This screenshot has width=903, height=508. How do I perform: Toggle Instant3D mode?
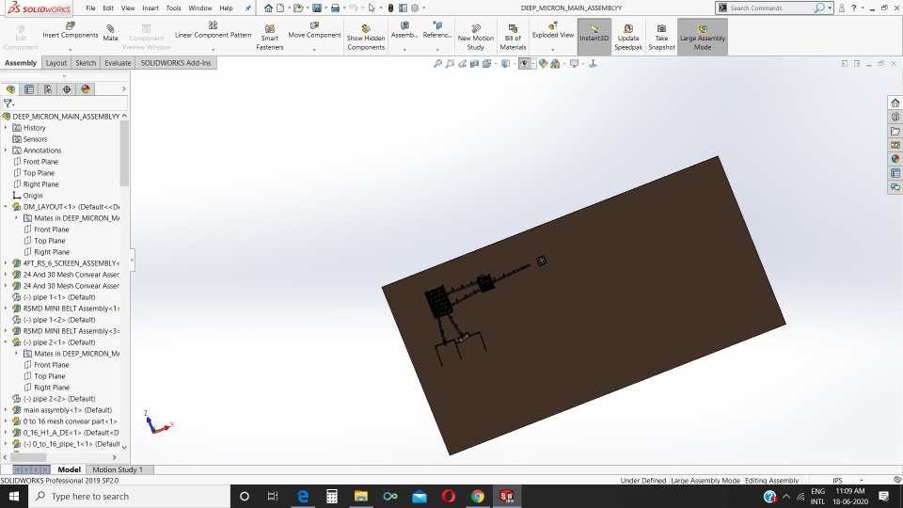pos(594,37)
